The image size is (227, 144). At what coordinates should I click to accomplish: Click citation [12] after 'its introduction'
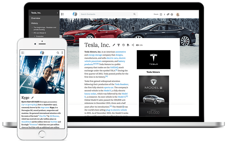[x=111, y=106]
